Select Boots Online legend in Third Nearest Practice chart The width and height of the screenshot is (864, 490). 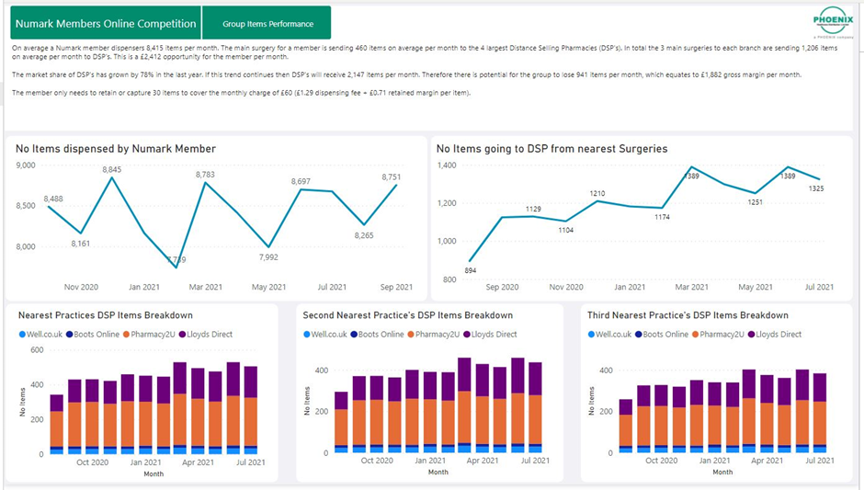coord(662,334)
